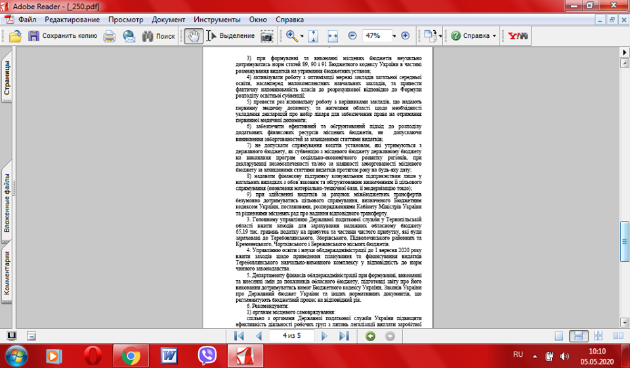Go to the last page
This screenshot has height=368, width=630.
(x=344, y=336)
